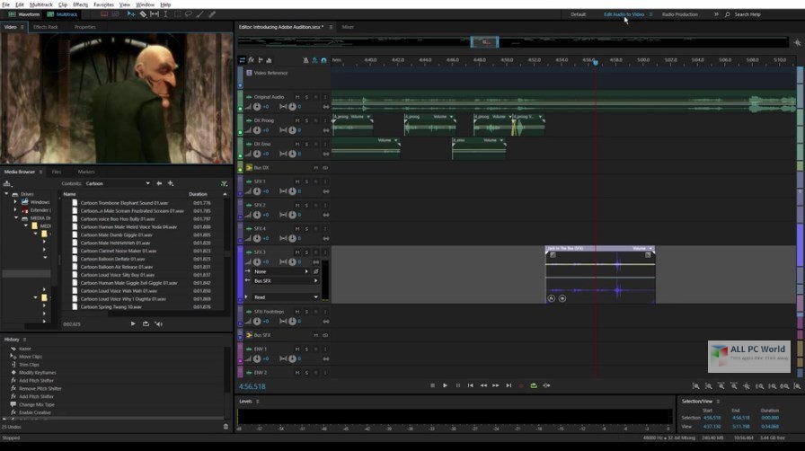Image resolution: width=805 pixels, height=451 pixels.
Task: Select the Razor tool in top toolbar
Action: tap(143, 14)
